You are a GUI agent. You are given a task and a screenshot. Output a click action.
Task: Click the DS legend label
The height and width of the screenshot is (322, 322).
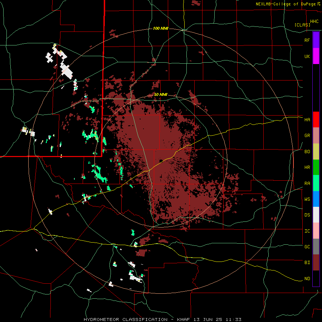click(307, 215)
